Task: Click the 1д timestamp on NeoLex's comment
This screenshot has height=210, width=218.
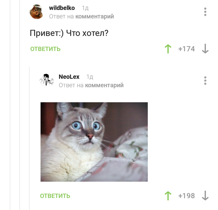Action: coord(90,77)
